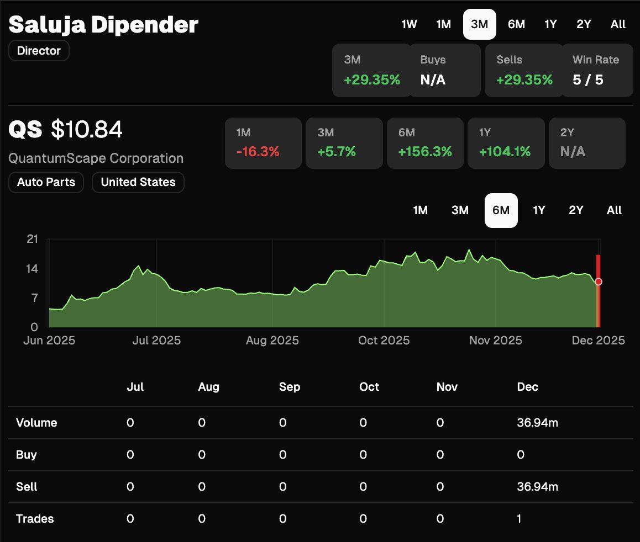Click the Trades row label

point(35,518)
